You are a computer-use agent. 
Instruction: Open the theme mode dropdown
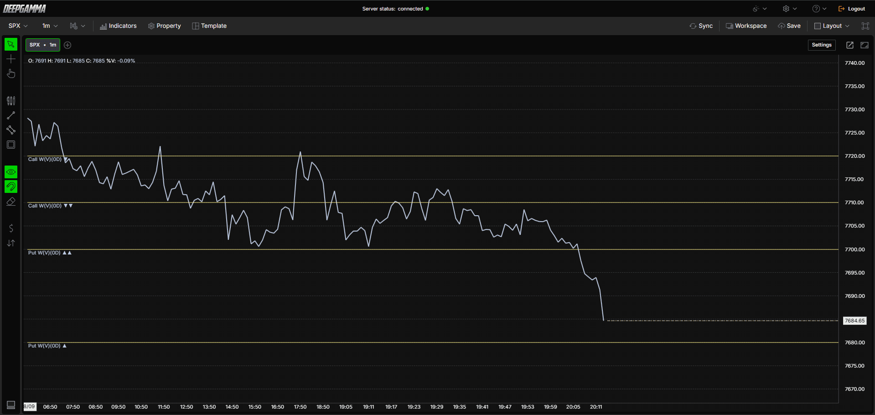[760, 9]
